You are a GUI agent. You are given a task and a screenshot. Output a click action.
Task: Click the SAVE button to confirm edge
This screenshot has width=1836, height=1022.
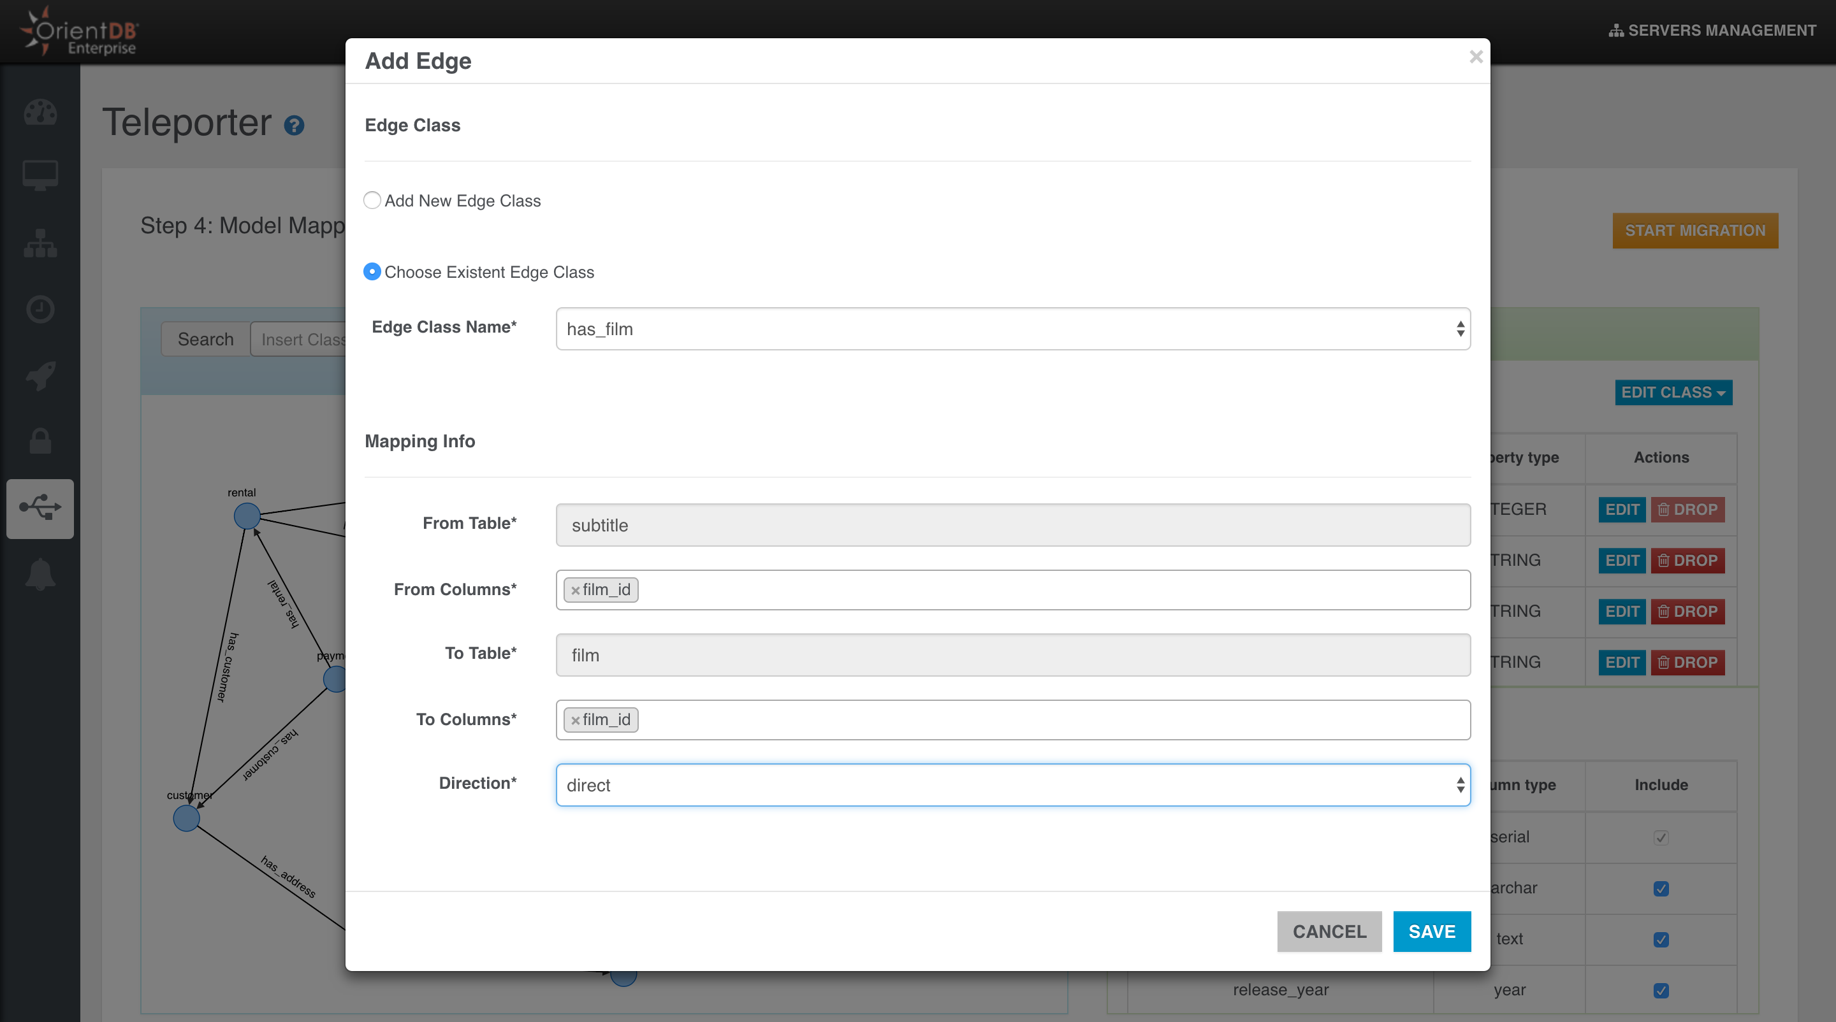(1432, 932)
